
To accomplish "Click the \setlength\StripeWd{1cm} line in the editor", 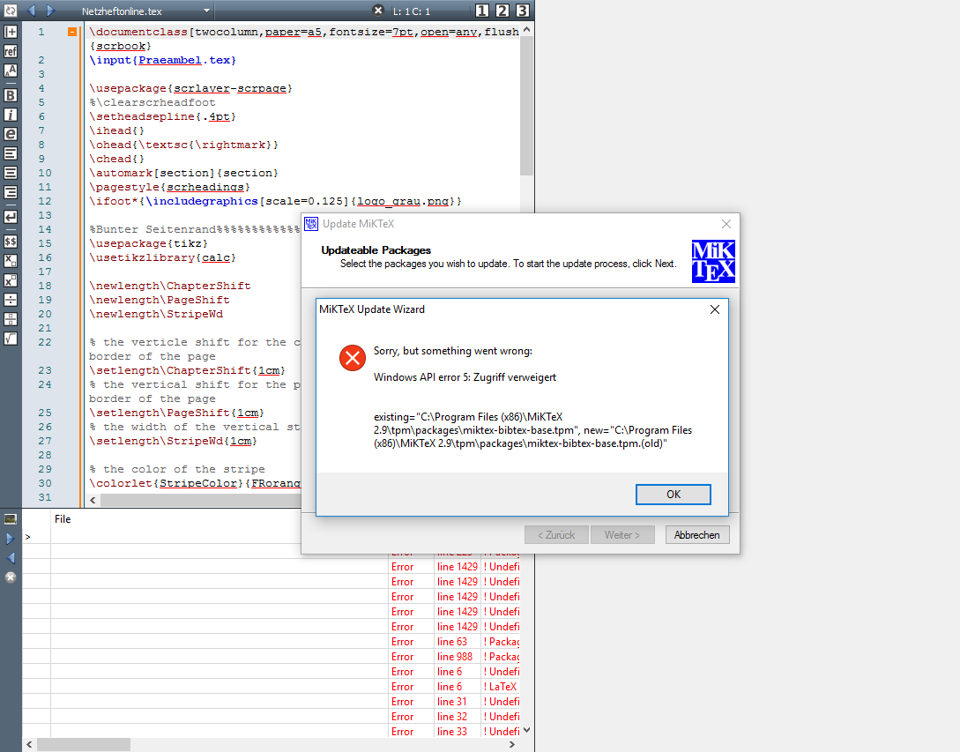I will pyautogui.click(x=174, y=441).
